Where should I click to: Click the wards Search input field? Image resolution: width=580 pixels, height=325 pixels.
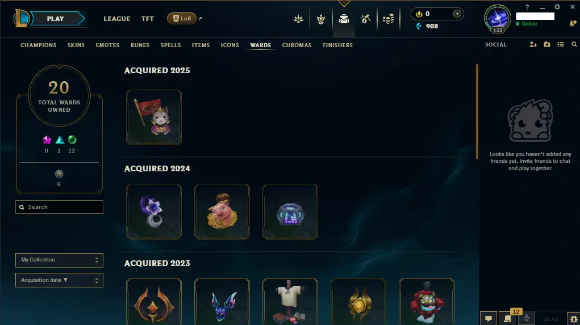(x=59, y=207)
